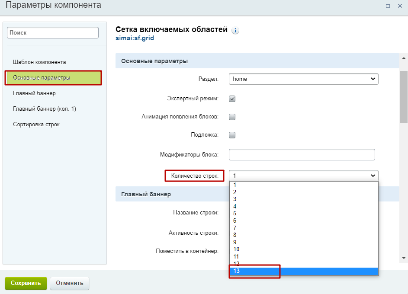Click the scrollbar up arrow
The width and height of the screenshot is (408, 294).
click(x=404, y=58)
